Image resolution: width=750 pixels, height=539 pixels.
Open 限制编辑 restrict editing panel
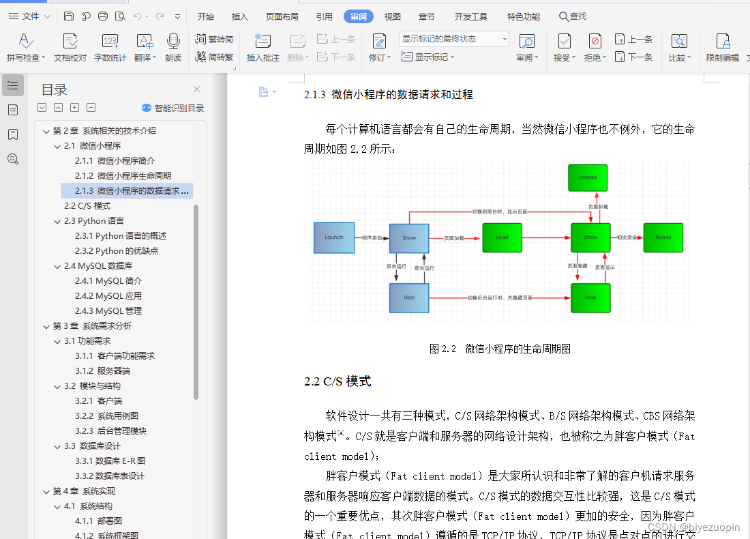[x=722, y=47]
